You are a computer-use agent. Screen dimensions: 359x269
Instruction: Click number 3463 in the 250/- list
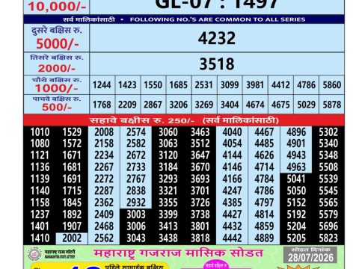(x=200, y=132)
